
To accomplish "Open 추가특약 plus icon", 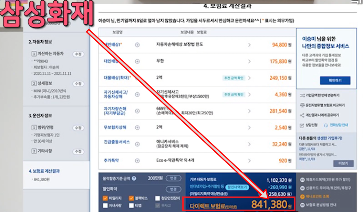I will click(137, 161).
